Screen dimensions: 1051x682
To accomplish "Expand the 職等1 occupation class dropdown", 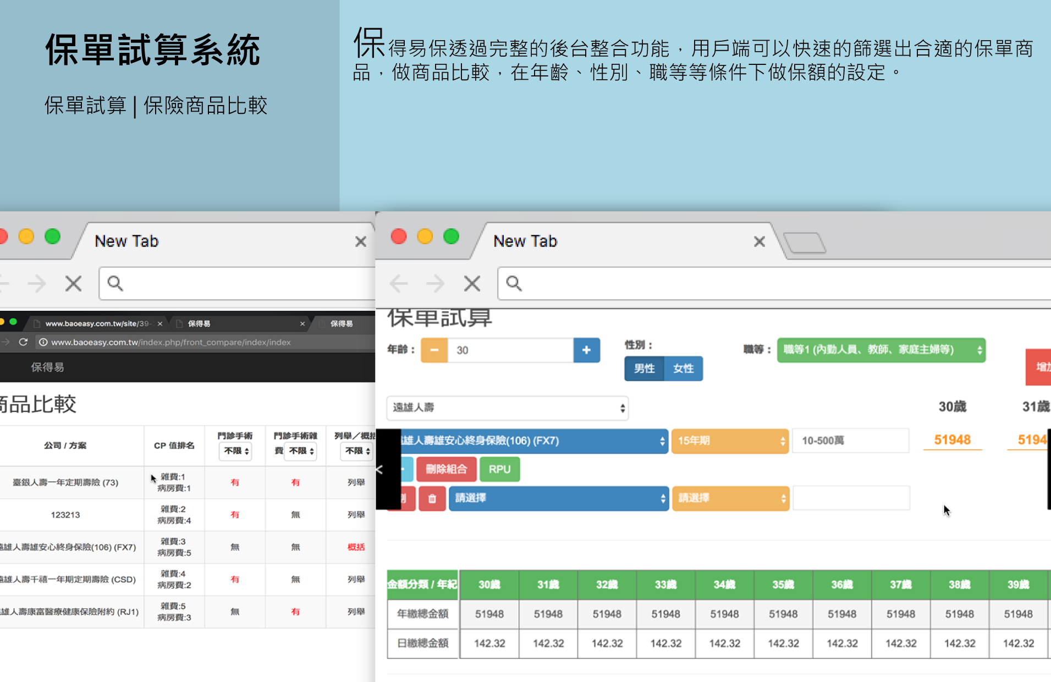I will [x=881, y=350].
